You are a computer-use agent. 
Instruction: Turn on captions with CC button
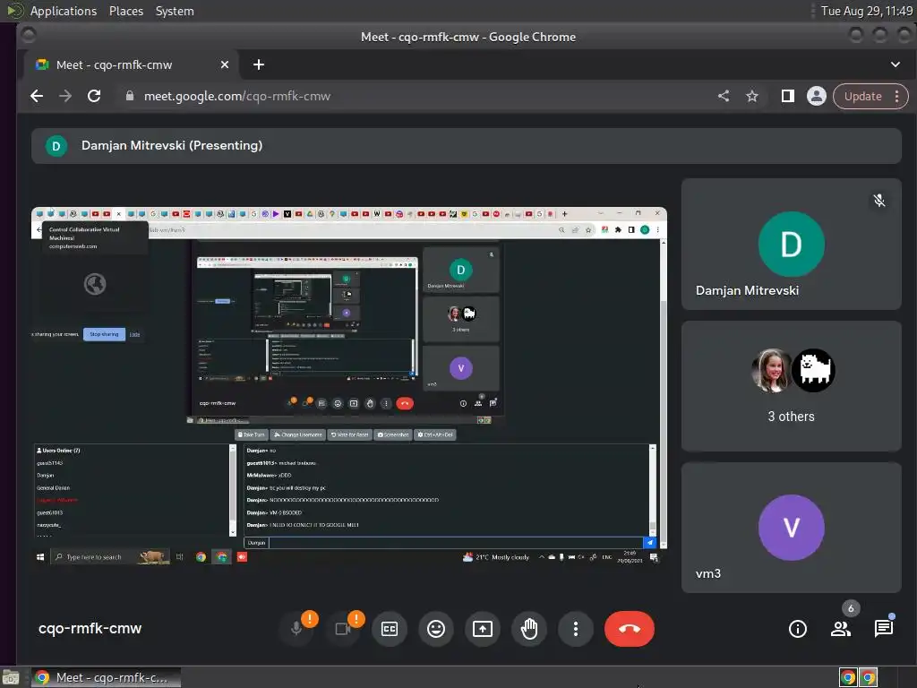click(x=390, y=629)
